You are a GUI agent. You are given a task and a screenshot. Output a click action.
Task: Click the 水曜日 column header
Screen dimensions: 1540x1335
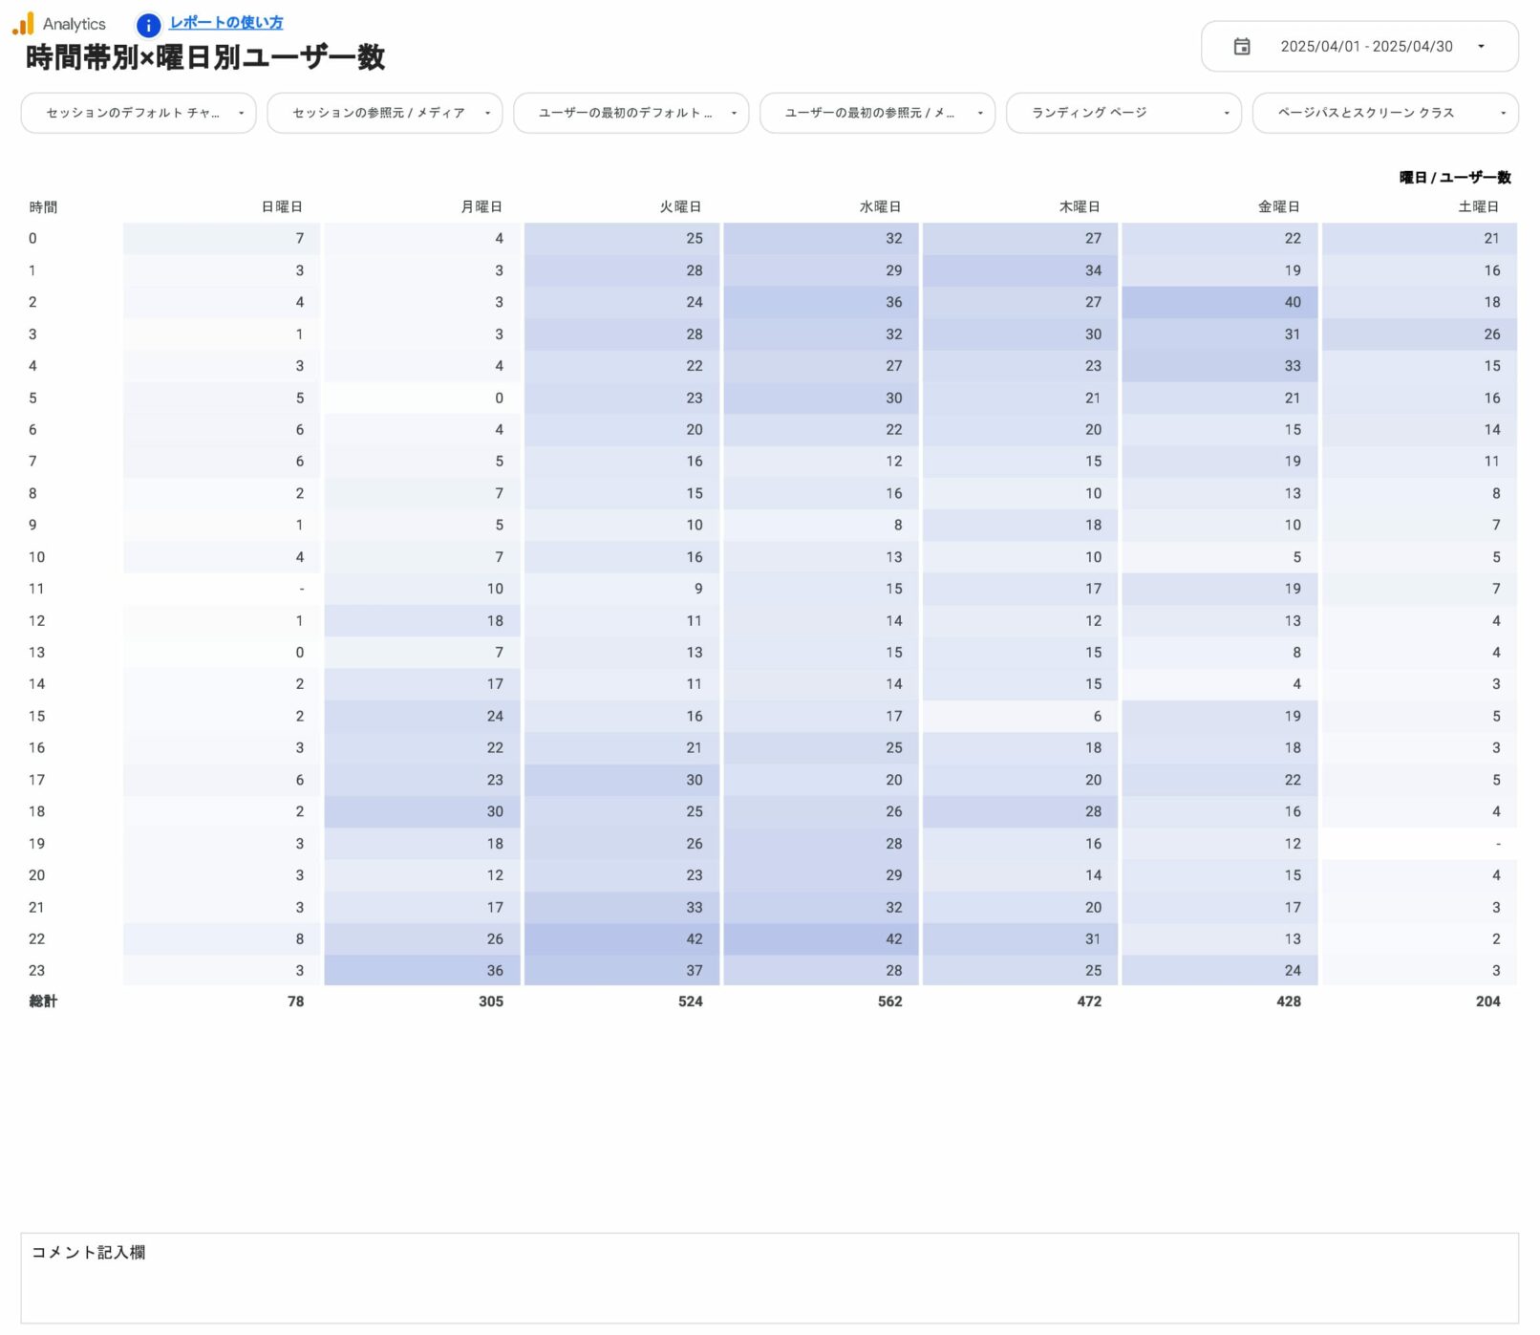880,207
